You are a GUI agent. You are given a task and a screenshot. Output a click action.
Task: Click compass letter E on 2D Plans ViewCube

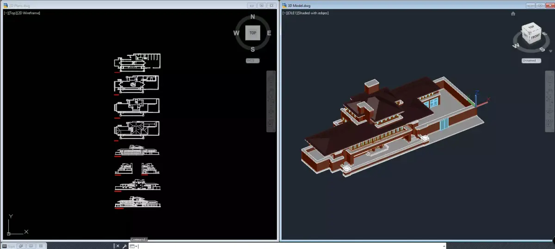tap(269, 33)
